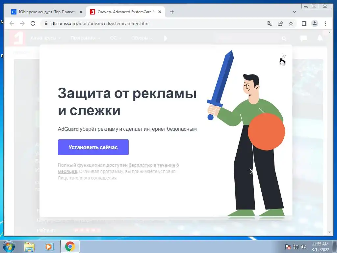Go forward to next page
The width and height of the screenshot is (337, 253).
(22, 23)
